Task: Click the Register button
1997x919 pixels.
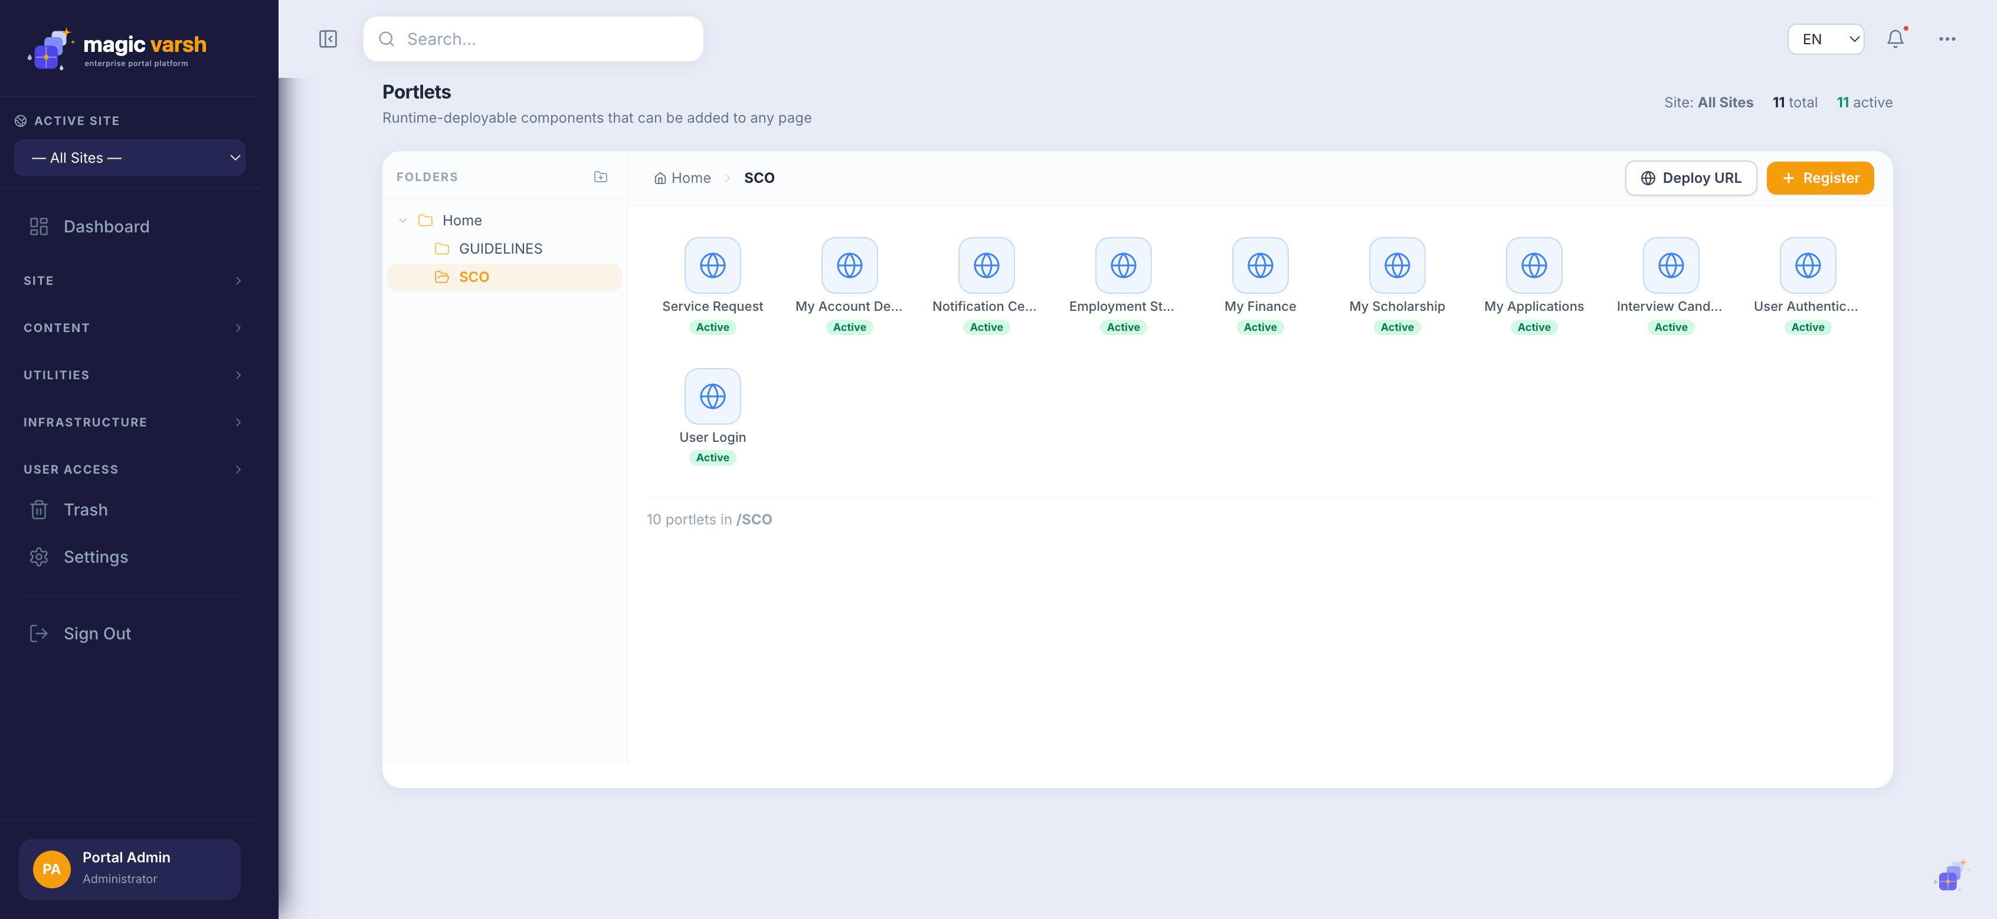Action: 1819,178
